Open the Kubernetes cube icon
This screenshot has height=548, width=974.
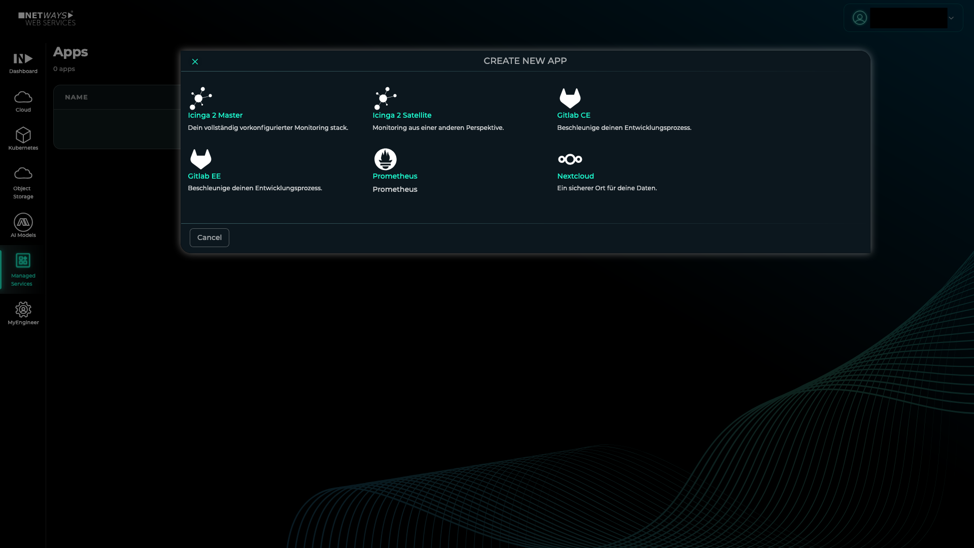(x=23, y=134)
